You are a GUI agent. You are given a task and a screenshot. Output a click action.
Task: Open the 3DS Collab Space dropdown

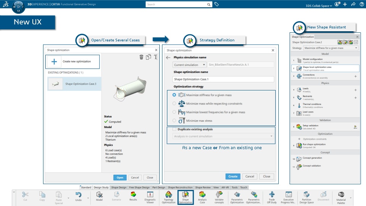click(x=319, y=6)
